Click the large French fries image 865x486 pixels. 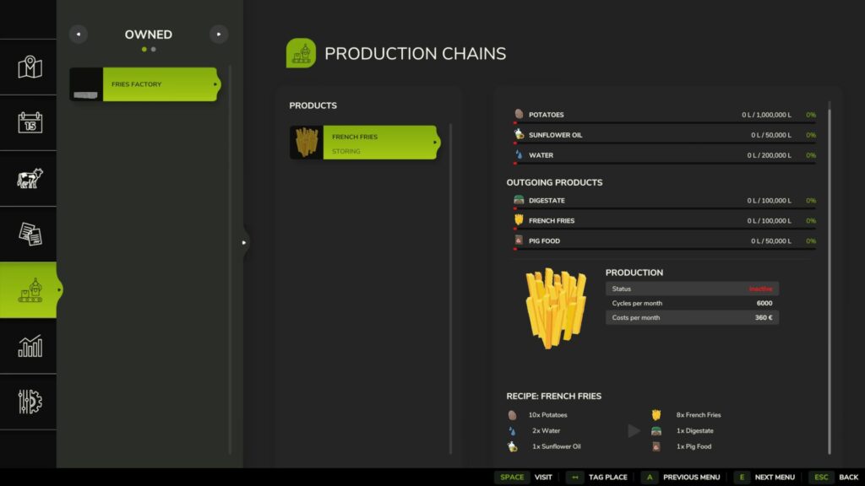pos(555,308)
